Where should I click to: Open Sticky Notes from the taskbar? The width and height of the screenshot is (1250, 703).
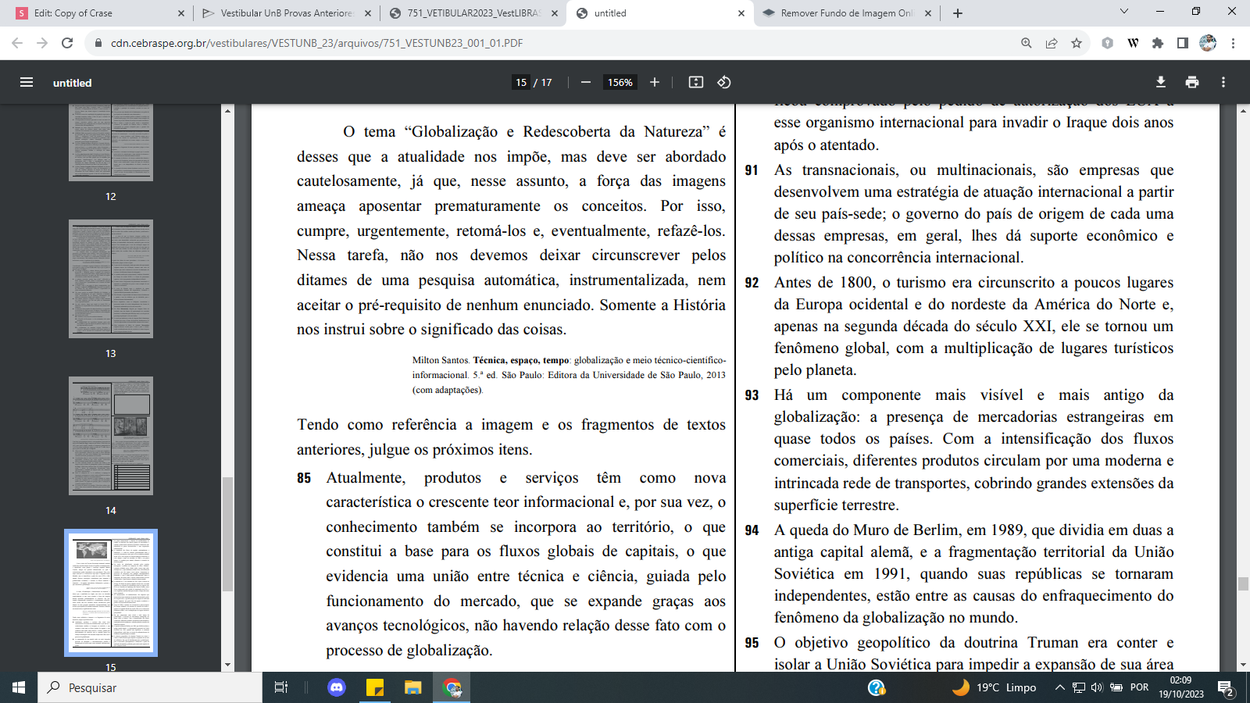pyautogui.click(x=375, y=687)
